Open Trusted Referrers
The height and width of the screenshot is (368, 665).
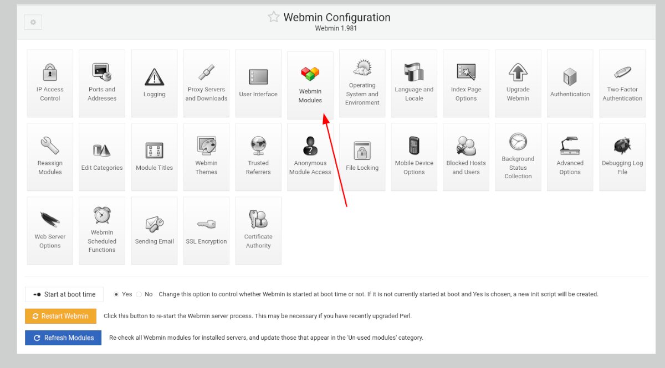(x=258, y=157)
